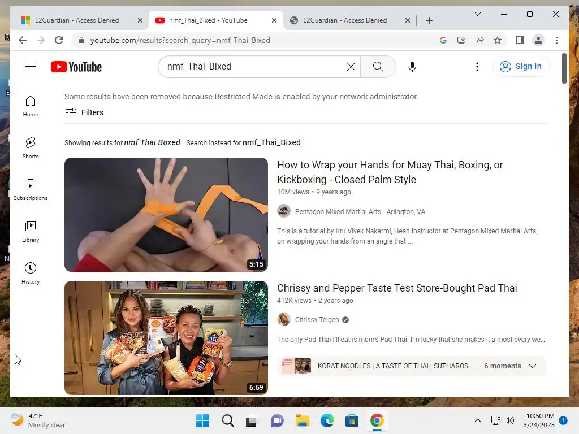Open Task View on taskbar
The height and width of the screenshot is (434, 579).
252,420
